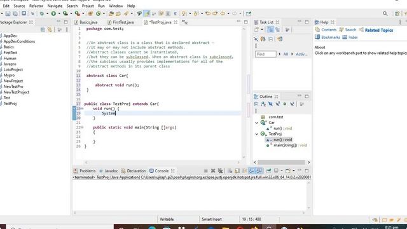Select main(String[]) in Outline
The height and width of the screenshot is (229, 407).
[287, 146]
